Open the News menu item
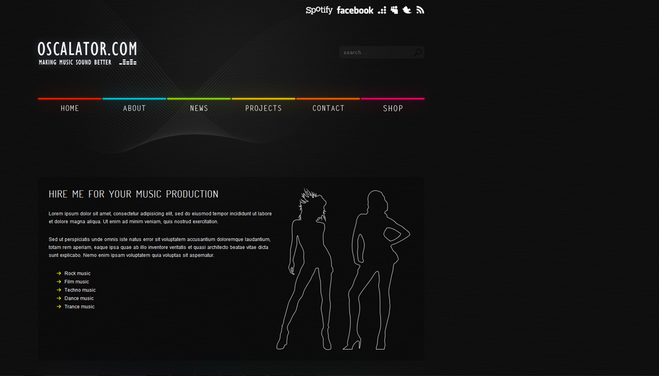 coord(199,108)
